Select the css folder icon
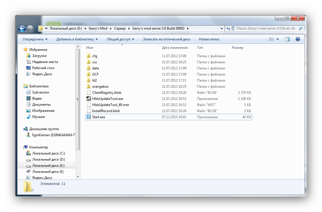This screenshot has height=212, width=322. coord(89,62)
